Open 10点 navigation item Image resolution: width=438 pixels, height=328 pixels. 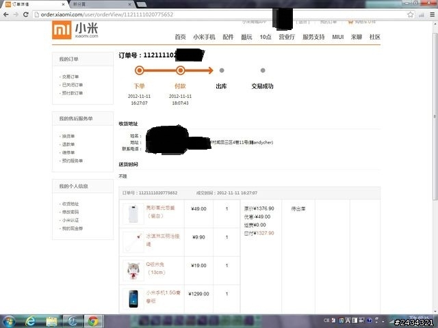click(266, 37)
